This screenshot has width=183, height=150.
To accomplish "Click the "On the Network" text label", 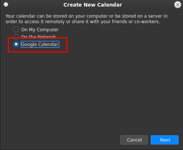I will coord(39,37).
